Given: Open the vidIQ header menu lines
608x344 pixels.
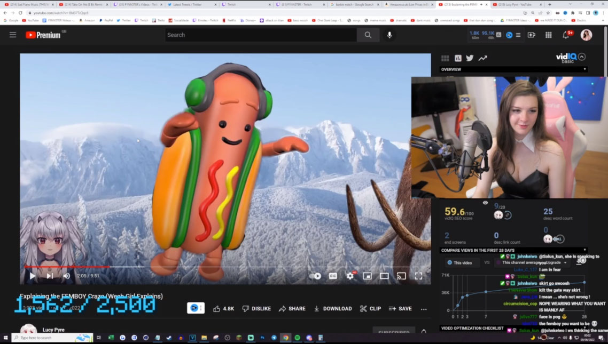Looking at the screenshot, I should (x=518, y=35).
